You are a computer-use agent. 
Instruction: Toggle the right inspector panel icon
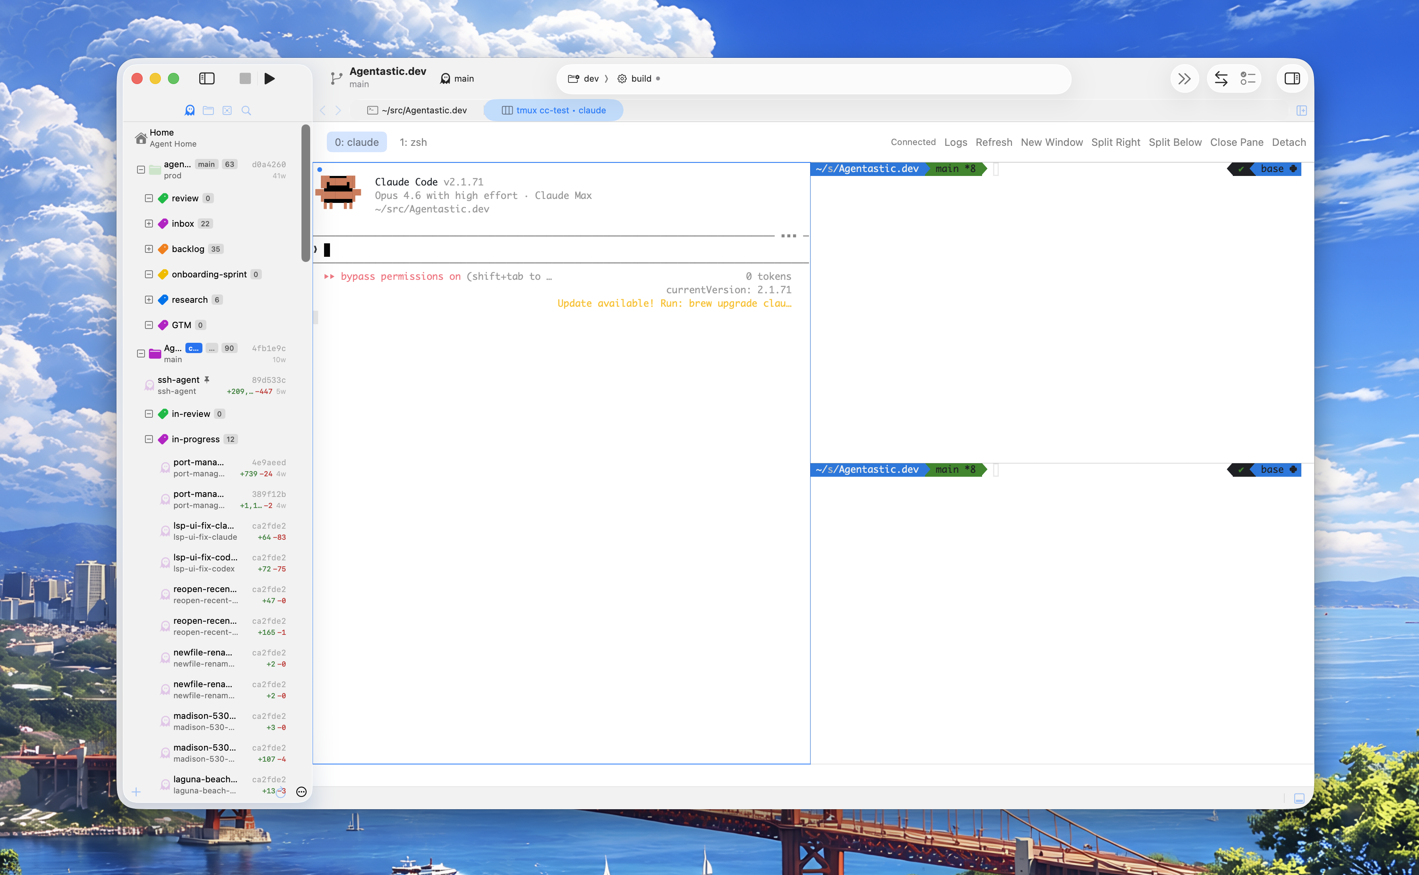(1292, 79)
